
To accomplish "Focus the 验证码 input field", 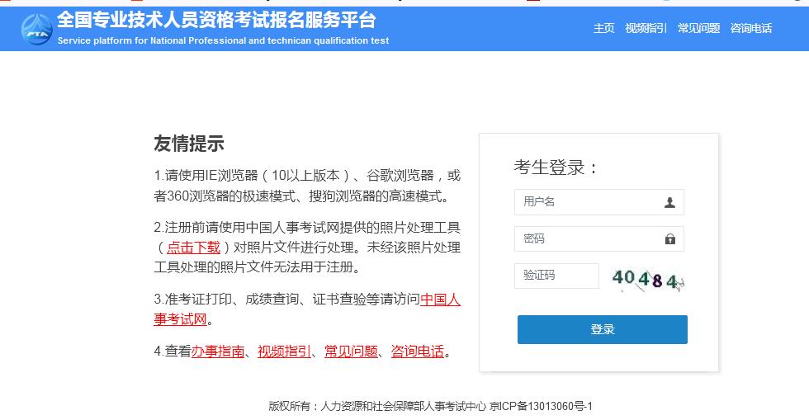I will 556,276.
